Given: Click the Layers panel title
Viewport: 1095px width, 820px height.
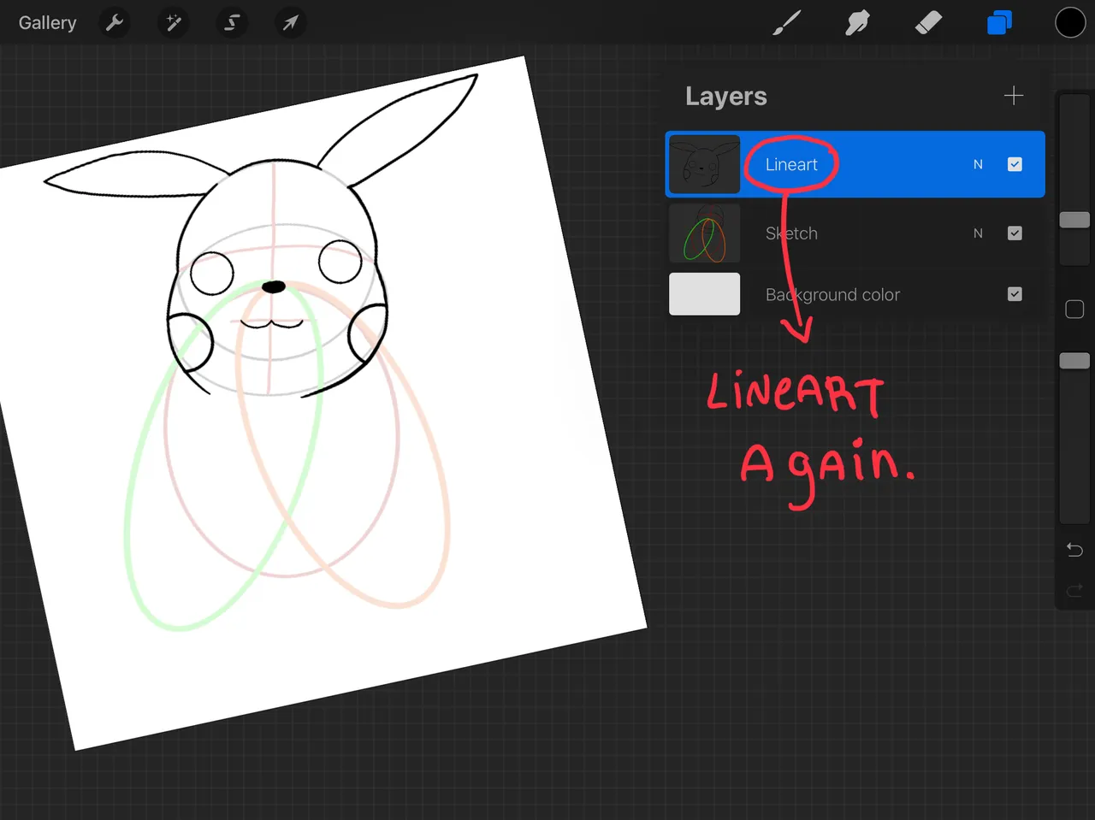Looking at the screenshot, I should [726, 97].
